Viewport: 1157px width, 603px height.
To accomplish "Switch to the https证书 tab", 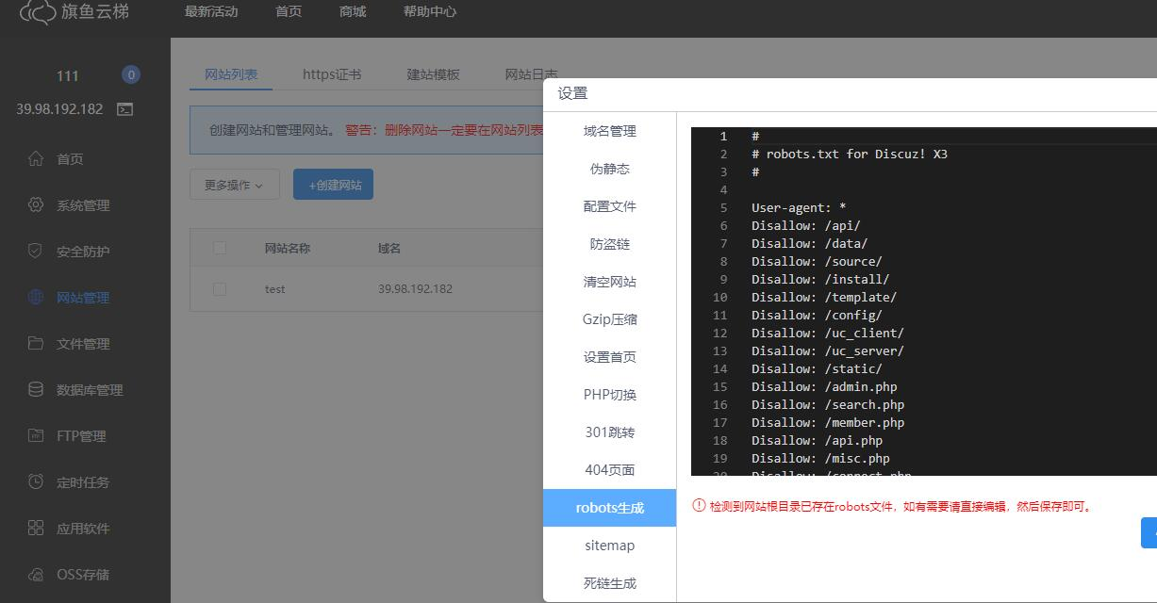I will pyautogui.click(x=332, y=74).
